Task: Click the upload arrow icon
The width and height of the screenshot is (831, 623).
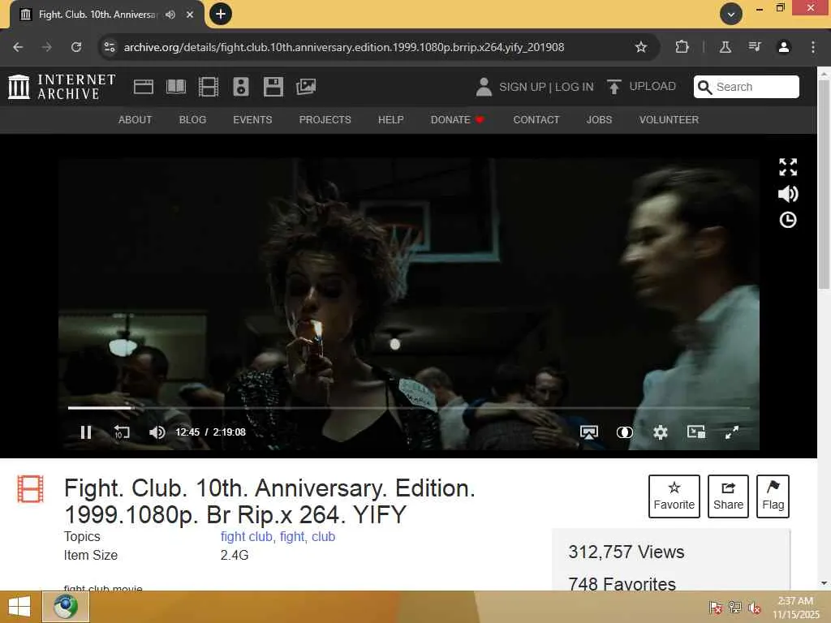Action: point(614,87)
